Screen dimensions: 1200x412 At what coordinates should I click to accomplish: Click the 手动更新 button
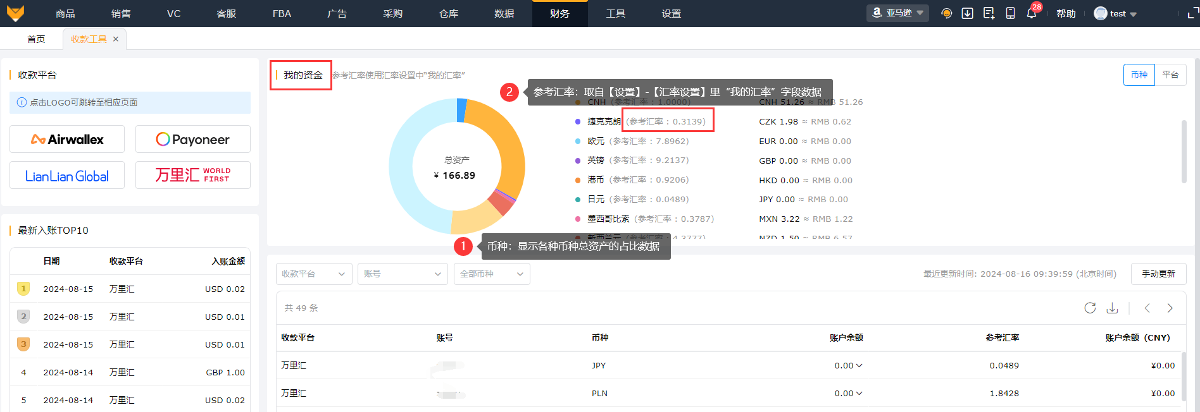coord(1158,274)
